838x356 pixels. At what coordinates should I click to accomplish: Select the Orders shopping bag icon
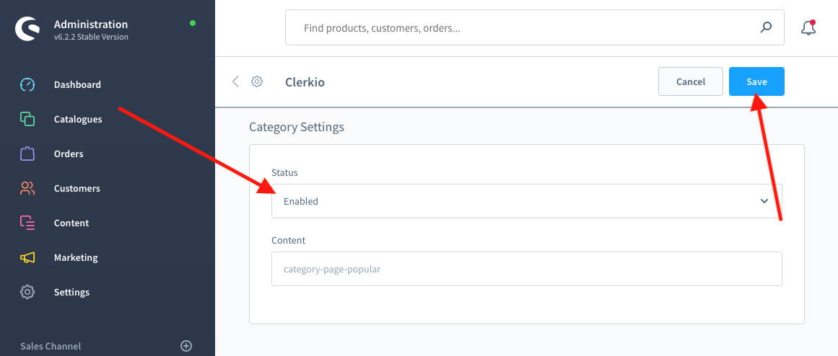click(27, 153)
